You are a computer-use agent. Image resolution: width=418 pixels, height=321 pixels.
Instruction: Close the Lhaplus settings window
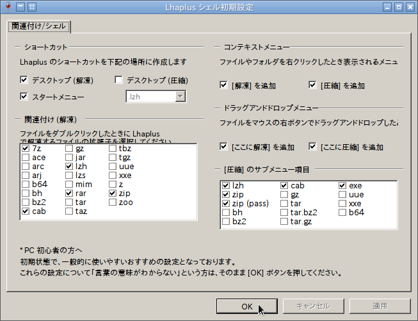coord(410,7)
